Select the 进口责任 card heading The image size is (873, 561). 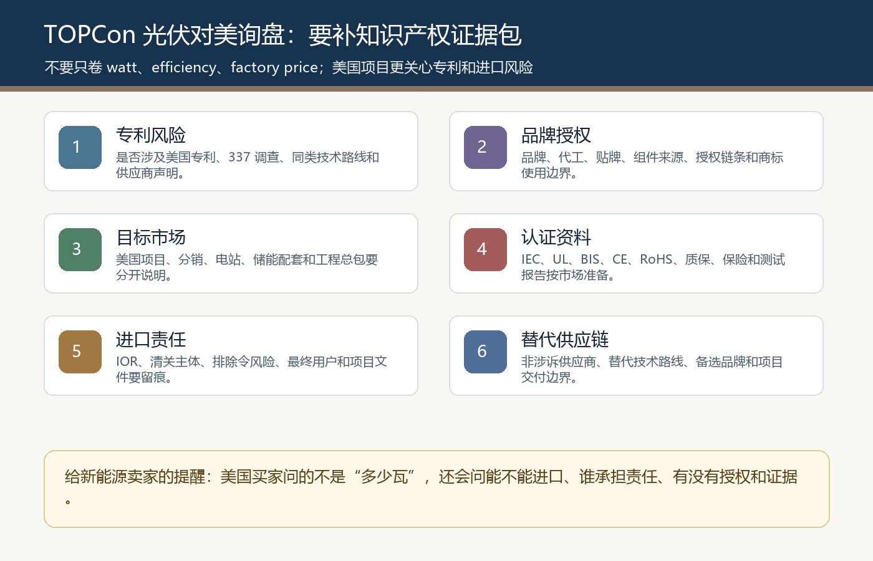151,340
